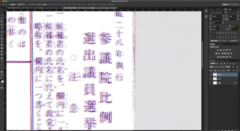Hide the Left layer with its eye
The height and width of the screenshot is (131, 240).
pos(211,79)
